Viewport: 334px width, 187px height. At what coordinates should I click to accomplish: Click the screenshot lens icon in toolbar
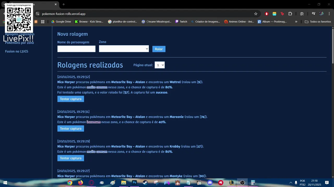point(302,14)
